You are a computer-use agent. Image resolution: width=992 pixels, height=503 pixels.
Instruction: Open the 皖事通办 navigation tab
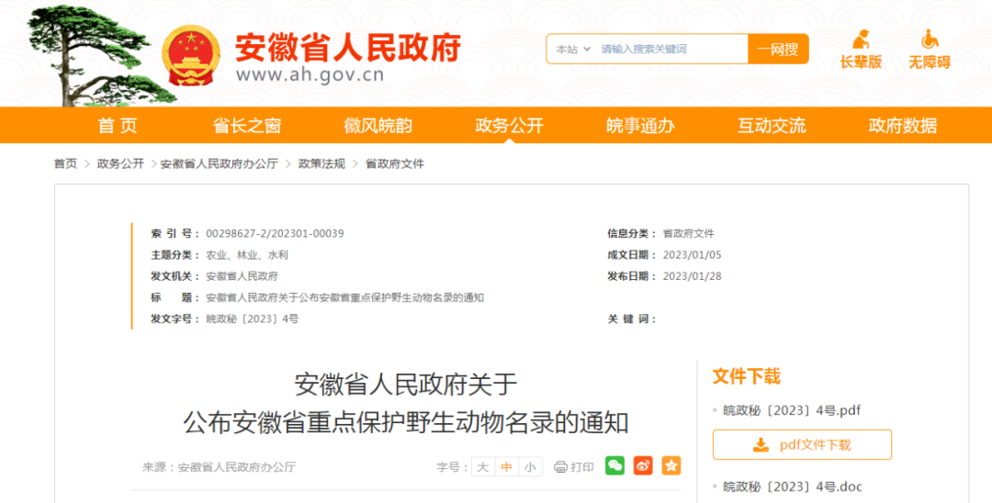[640, 125]
